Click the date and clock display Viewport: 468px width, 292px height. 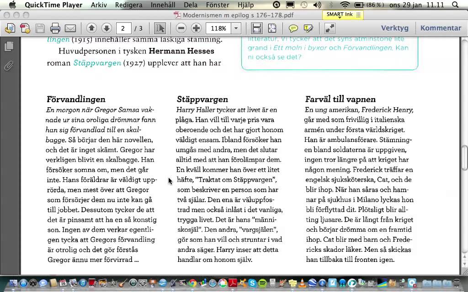[x=417, y=5]
